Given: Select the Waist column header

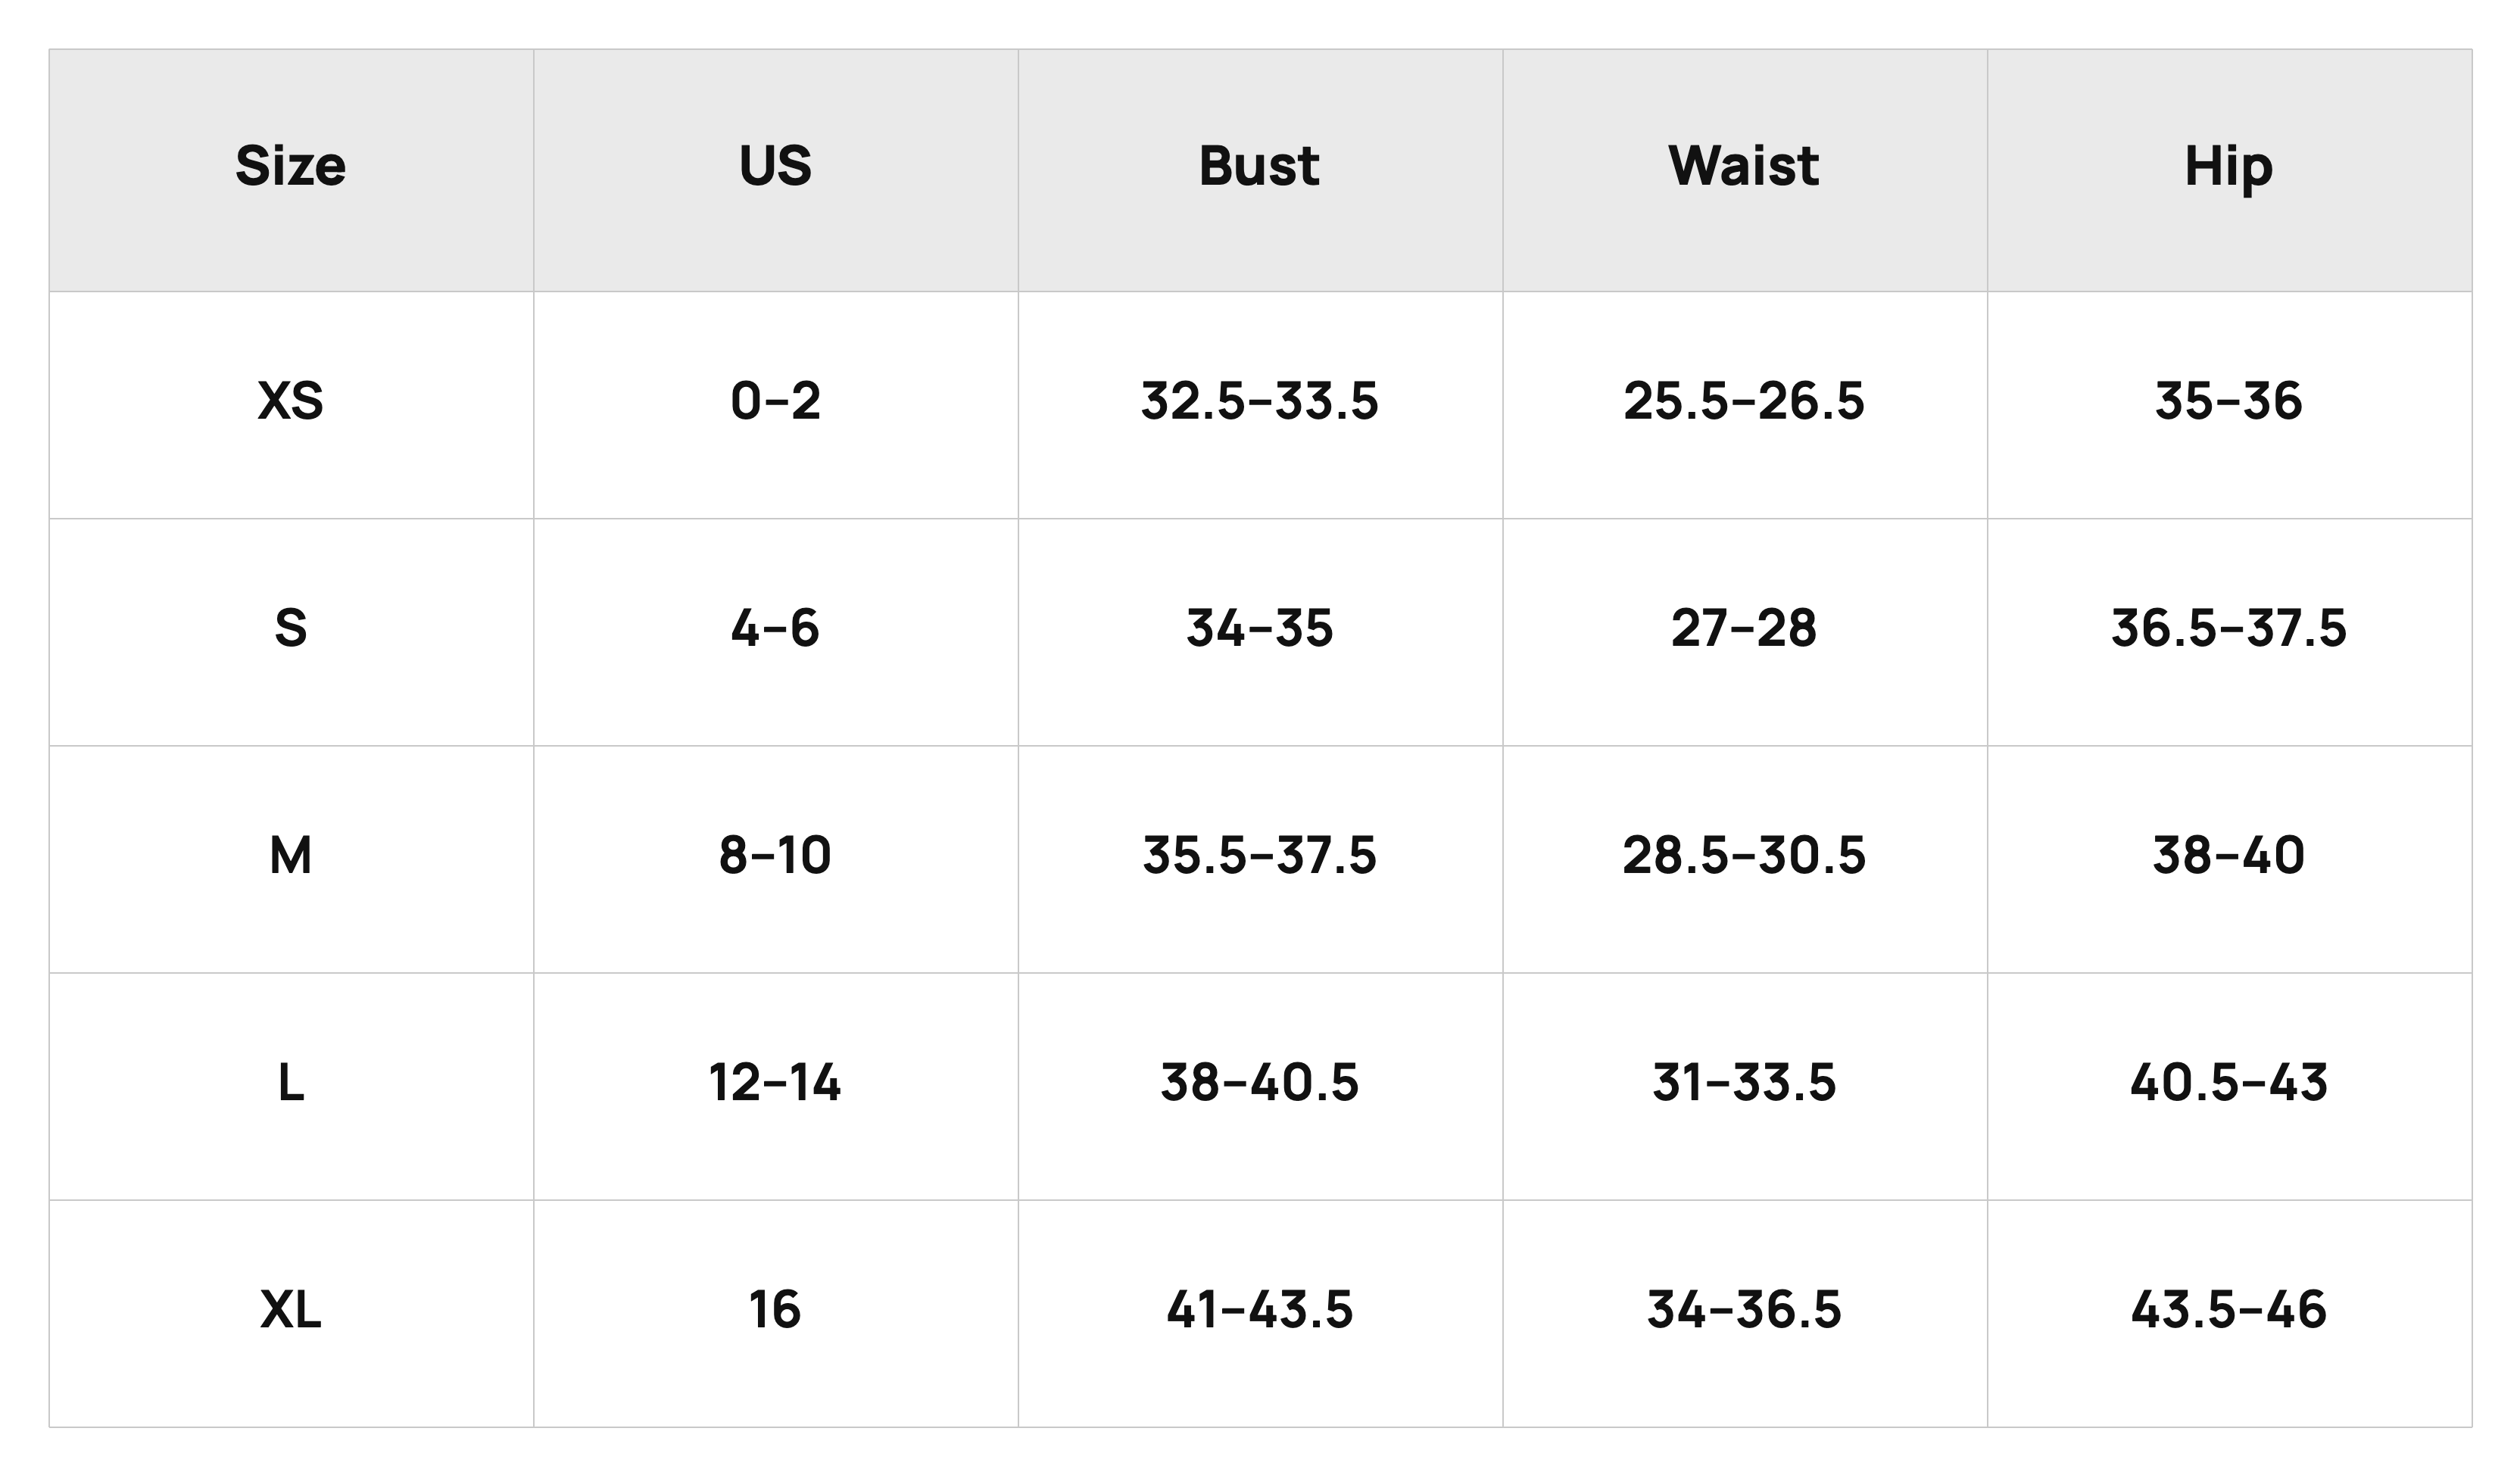Looking at the screenshot, I should pyautogui.click(x=1744, y=166).
